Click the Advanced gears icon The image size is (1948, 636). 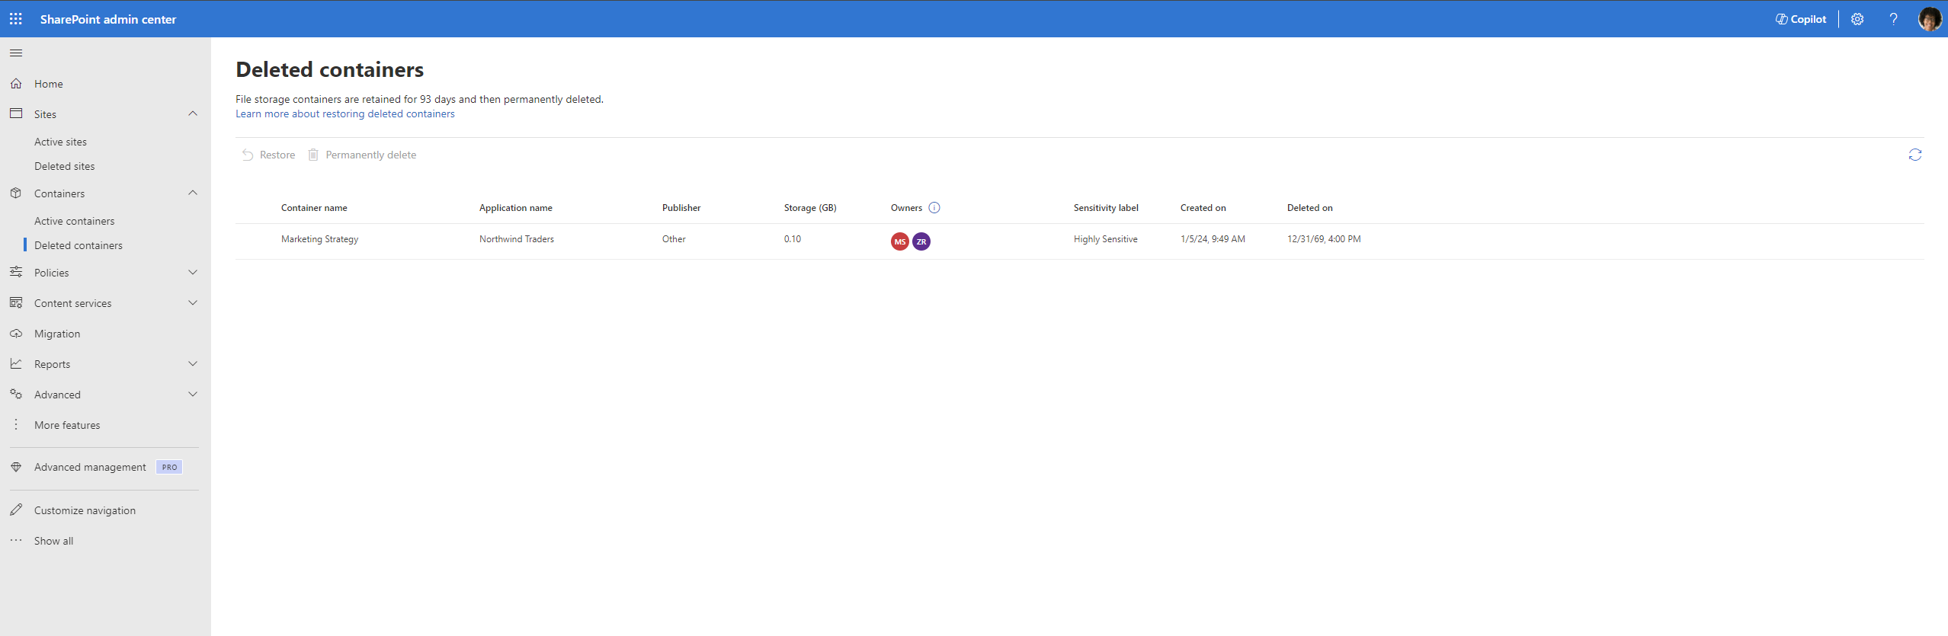pyautogui.click(x=16, y=394)
